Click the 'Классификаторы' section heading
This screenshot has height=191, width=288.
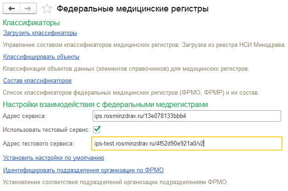click(x=32, y=22)
